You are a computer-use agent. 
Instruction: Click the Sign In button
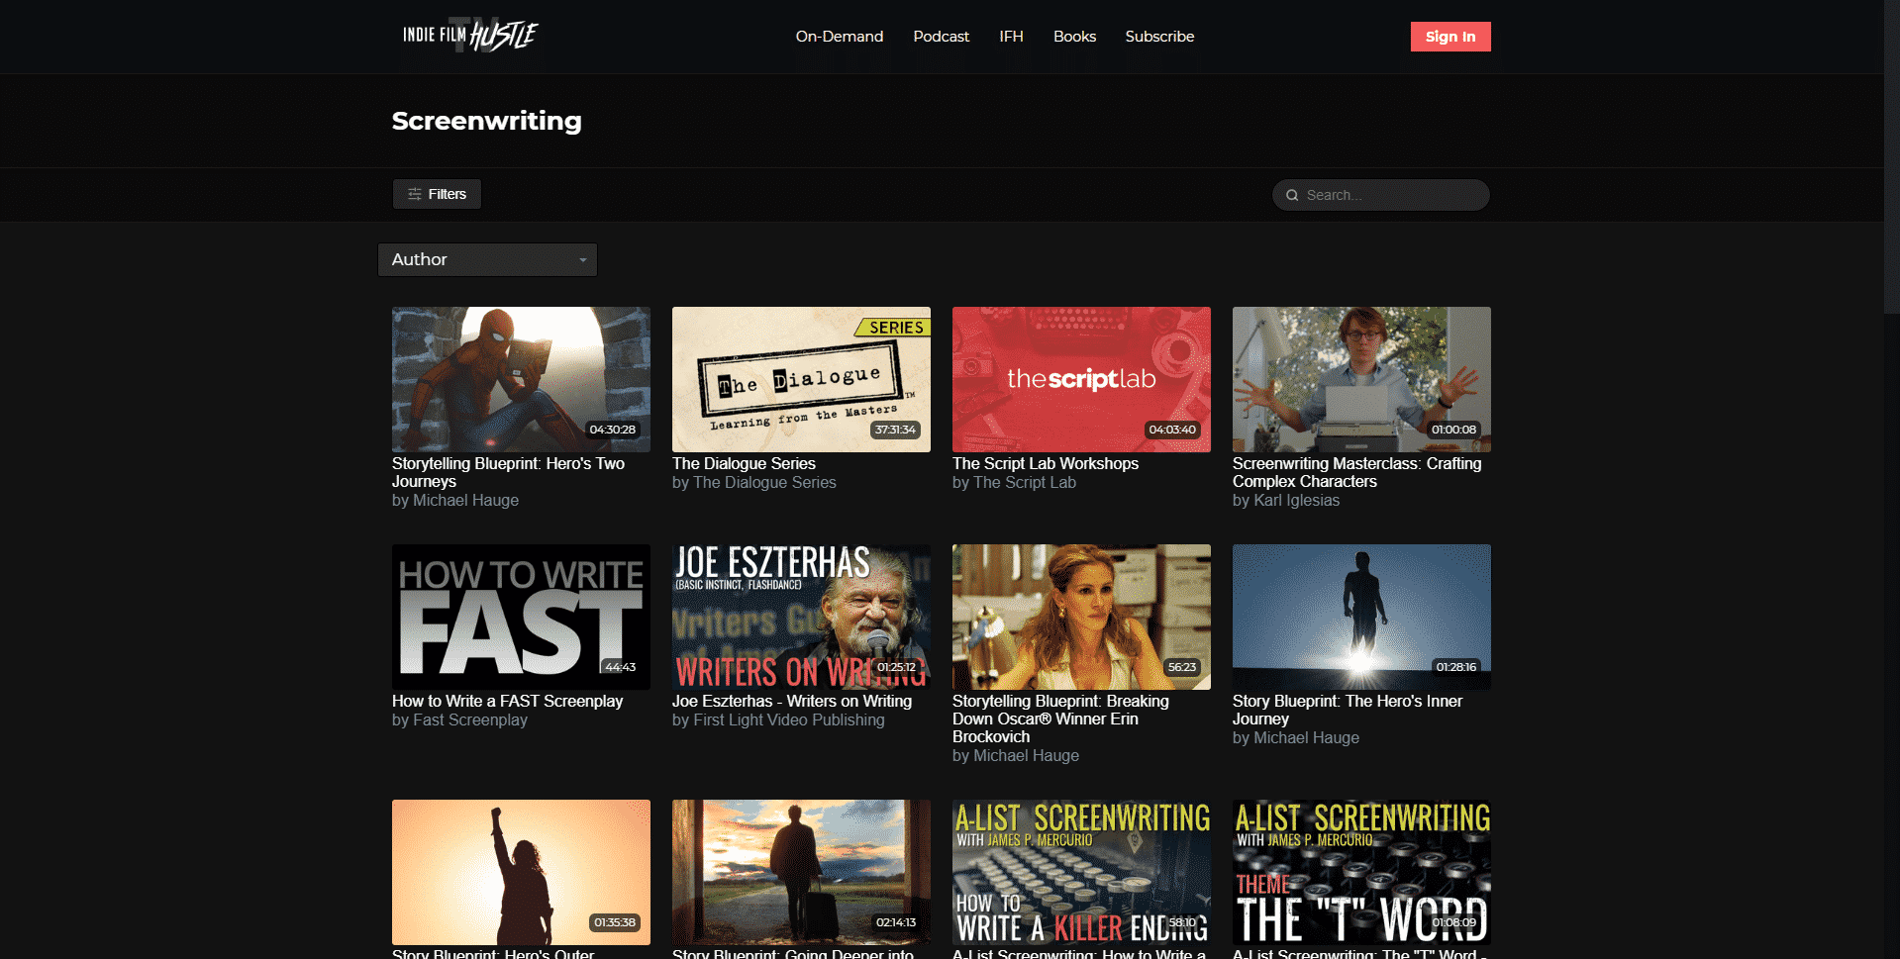click(x=1450, y=37)
